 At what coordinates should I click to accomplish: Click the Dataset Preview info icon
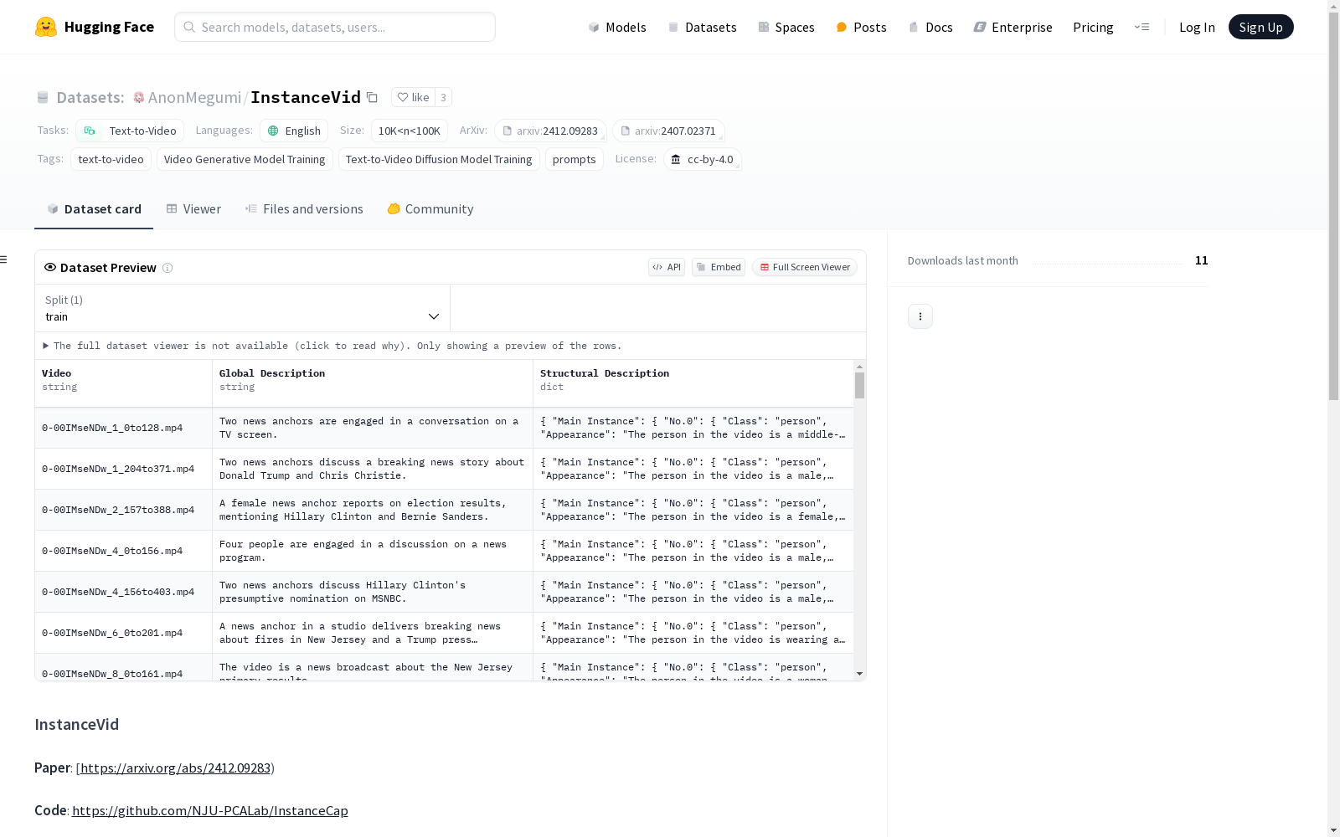click(x=167, y=268)
